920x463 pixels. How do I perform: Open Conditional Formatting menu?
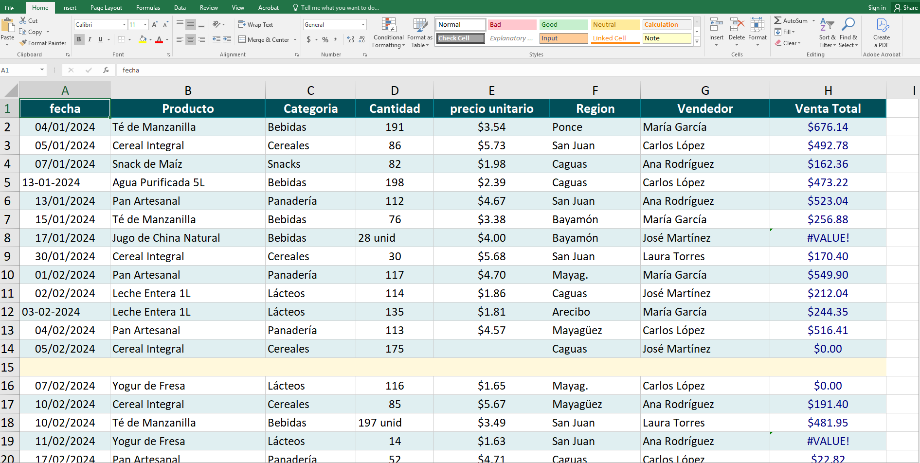[388, 33]
